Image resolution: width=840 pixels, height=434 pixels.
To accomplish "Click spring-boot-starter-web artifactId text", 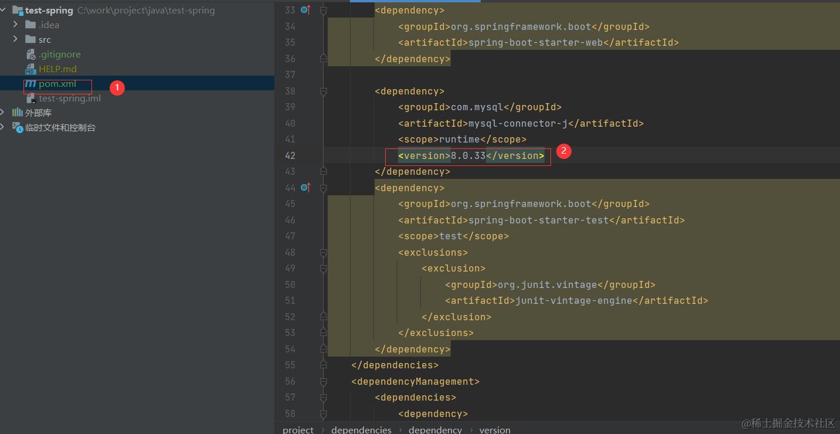I will click(x=536, y=42).
